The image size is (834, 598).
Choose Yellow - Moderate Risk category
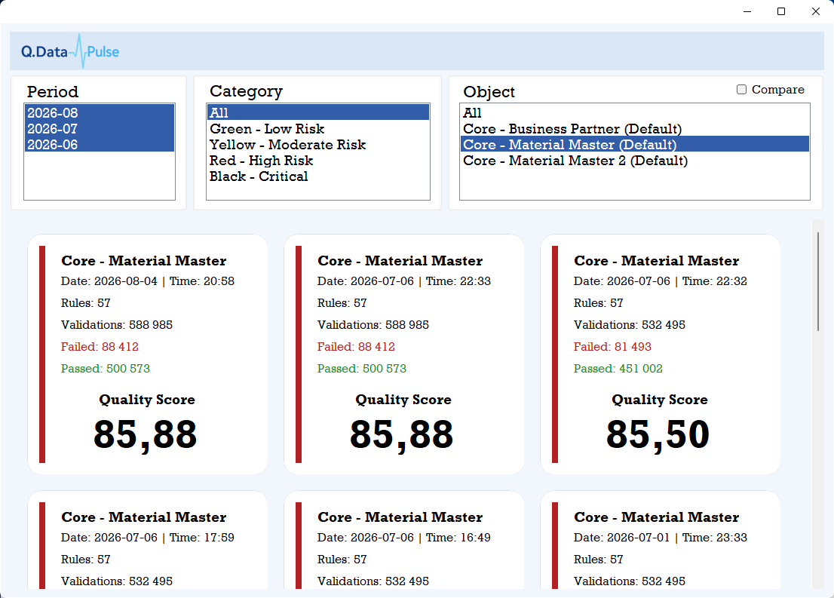pos(318,145)
